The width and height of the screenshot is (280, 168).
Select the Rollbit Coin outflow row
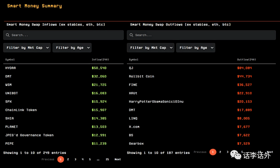pos(141,76)
